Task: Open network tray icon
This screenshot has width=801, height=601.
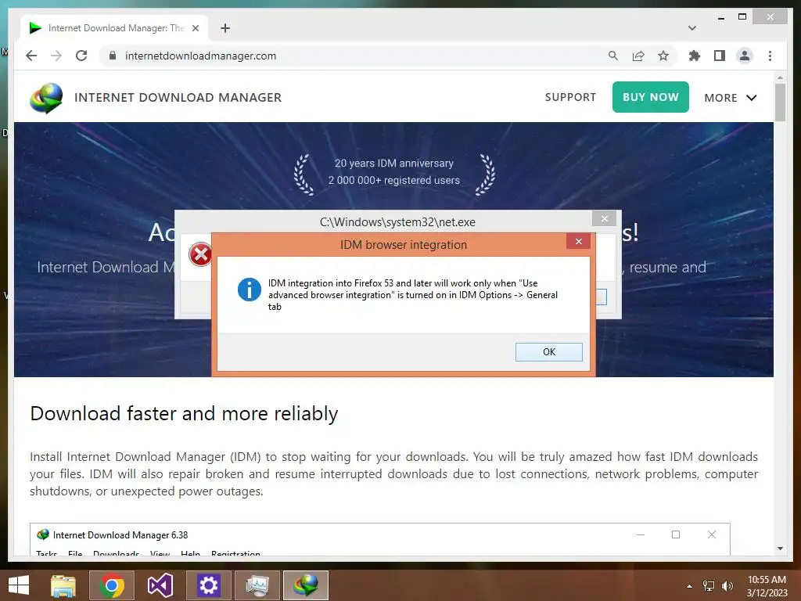Action: (x=709, y=586)
